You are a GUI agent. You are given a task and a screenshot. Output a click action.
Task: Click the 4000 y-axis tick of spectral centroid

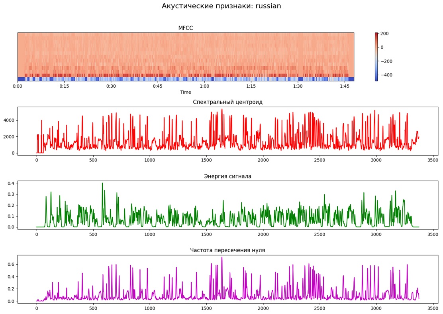click(x=9, y=120)
